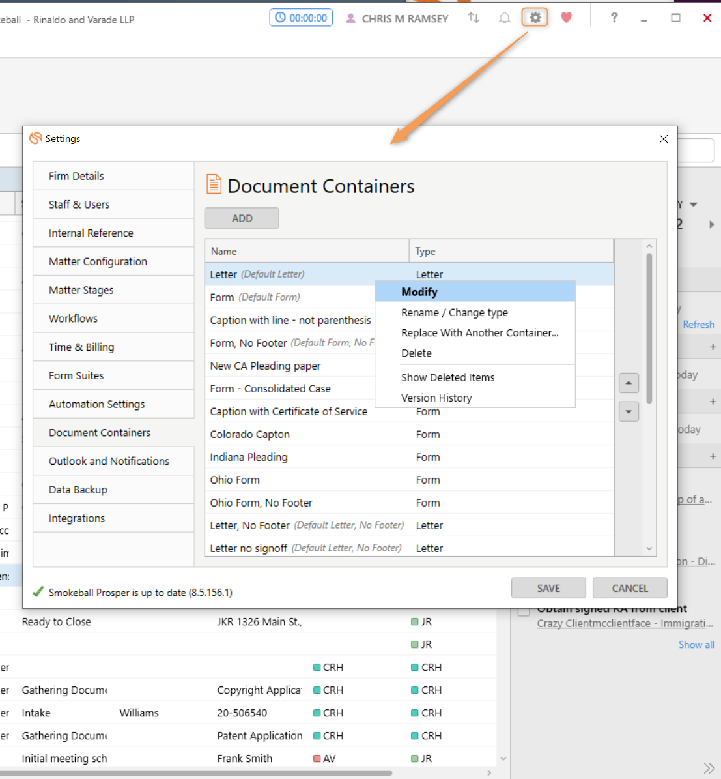Screen dimensions: 721x779
Task: Select Caption with Certificate of Service row
Action: pos(410,411)
